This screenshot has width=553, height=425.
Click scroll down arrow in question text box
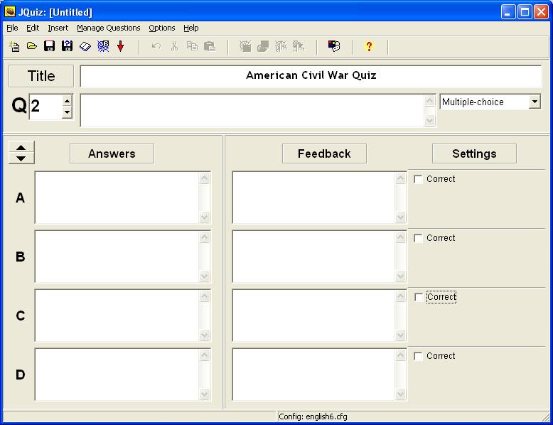tap(429, 120)
